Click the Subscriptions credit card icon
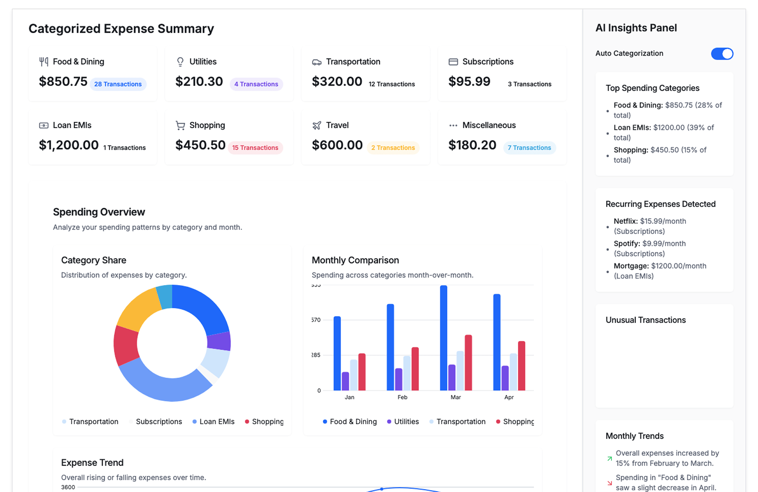The height and width of the screenshot is (492, 758). point(453,62)
